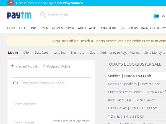Click Browse Plans of all operators
Viewport: 166px width, 124px height.
(70, 121)
